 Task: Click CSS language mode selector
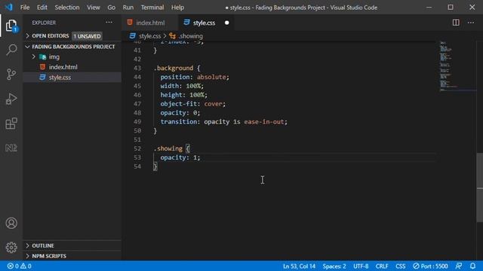click(x=401, y=266)
